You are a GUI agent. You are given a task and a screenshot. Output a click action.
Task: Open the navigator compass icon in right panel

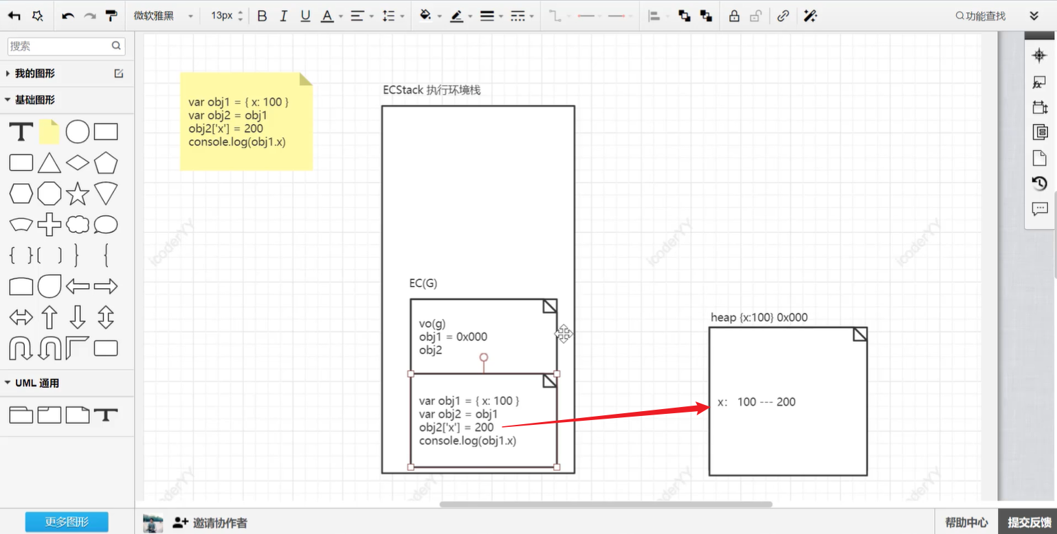(x=1039, y=55)
